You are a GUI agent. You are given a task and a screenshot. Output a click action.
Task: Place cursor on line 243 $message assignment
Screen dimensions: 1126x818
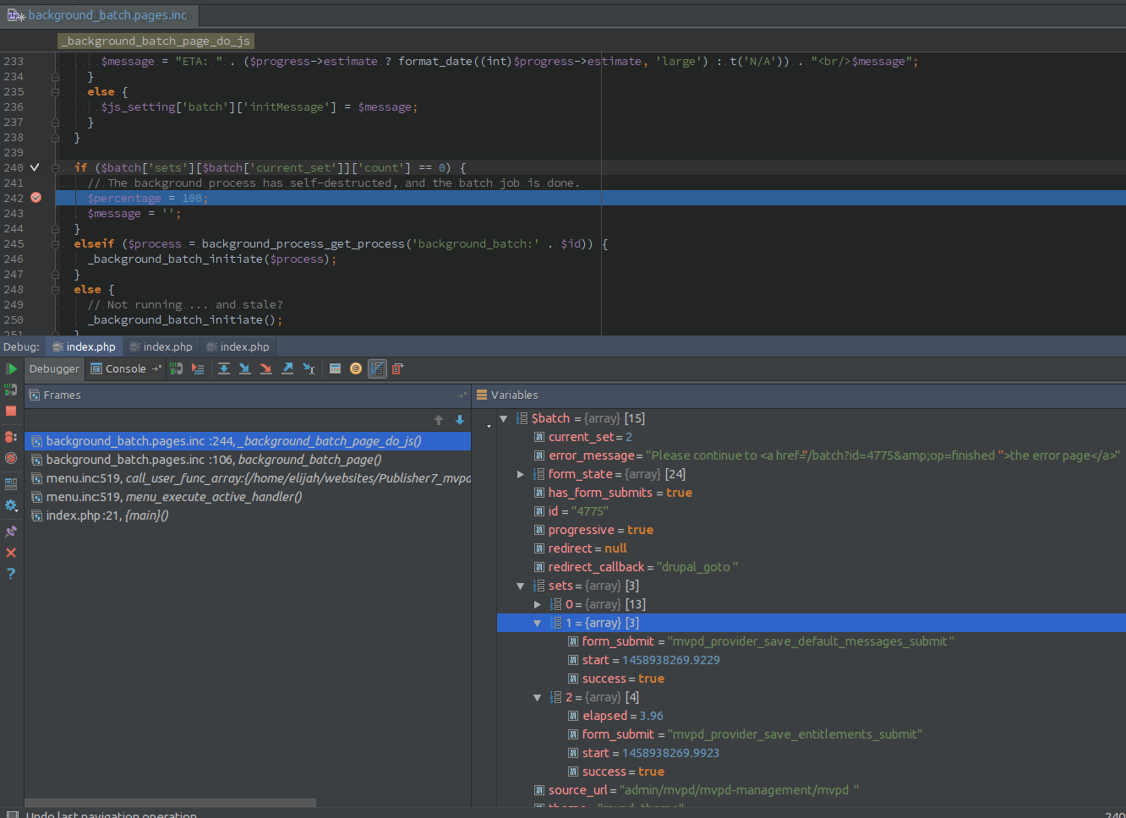(134, 213)
